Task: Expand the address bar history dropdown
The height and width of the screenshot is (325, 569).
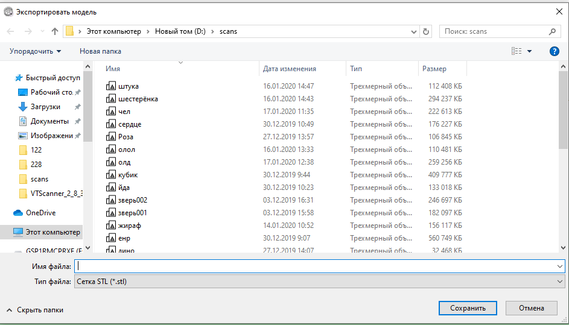Action: [x=413, y=31]
